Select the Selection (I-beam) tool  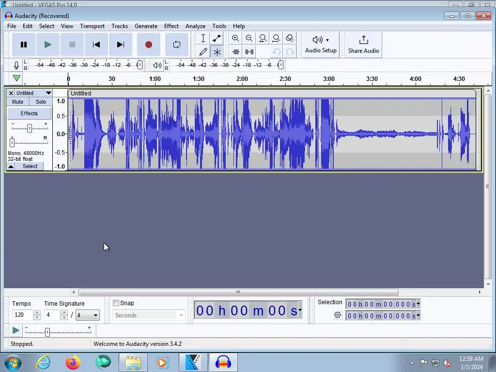click(203, 39)
